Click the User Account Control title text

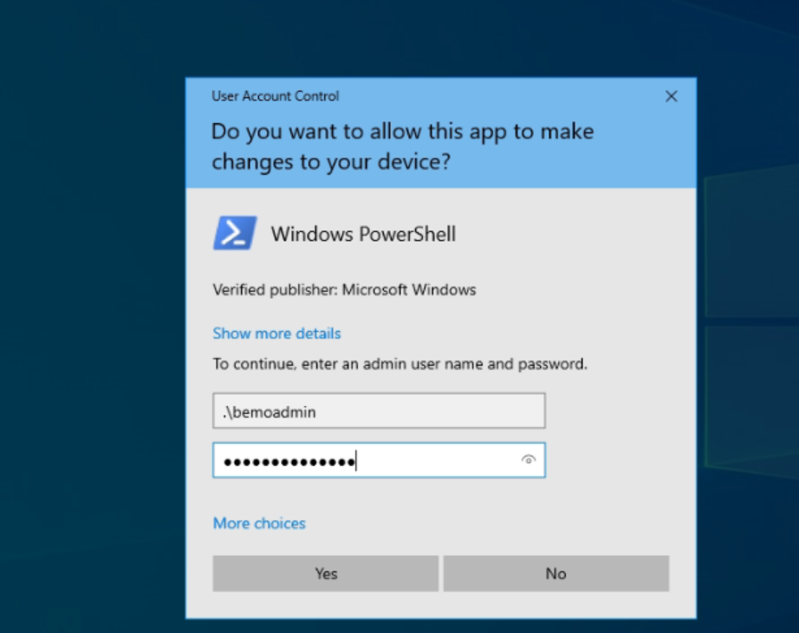pyautogui.click(x=276, y=96)
